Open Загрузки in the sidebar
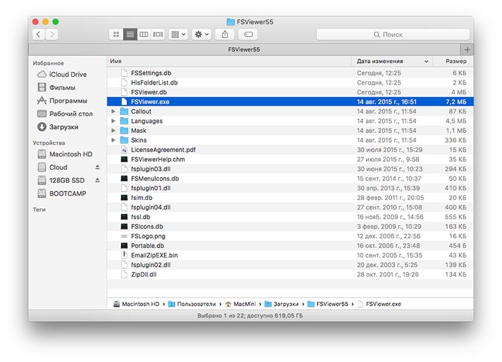This screenshot has height=362, width=502. click(x=63, y=127)
